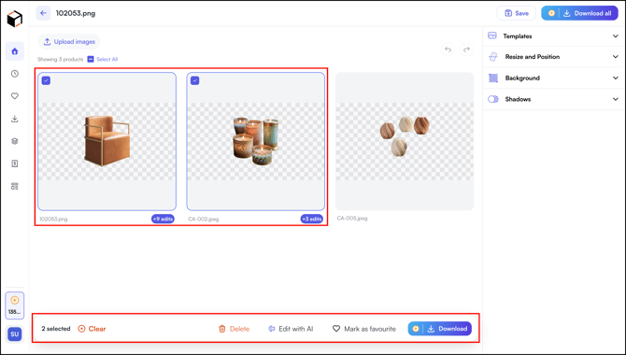Image resolution: width=626 pixels, height=355 pixels.
Task: Open the billing document sidebar icon
Action: click(15, 163)
